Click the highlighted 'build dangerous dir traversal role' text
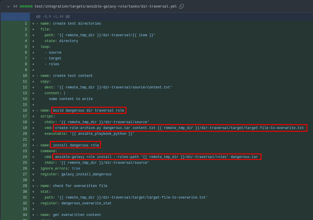The width and height of the screenshot is (313, 220). (x=89, y=110)
